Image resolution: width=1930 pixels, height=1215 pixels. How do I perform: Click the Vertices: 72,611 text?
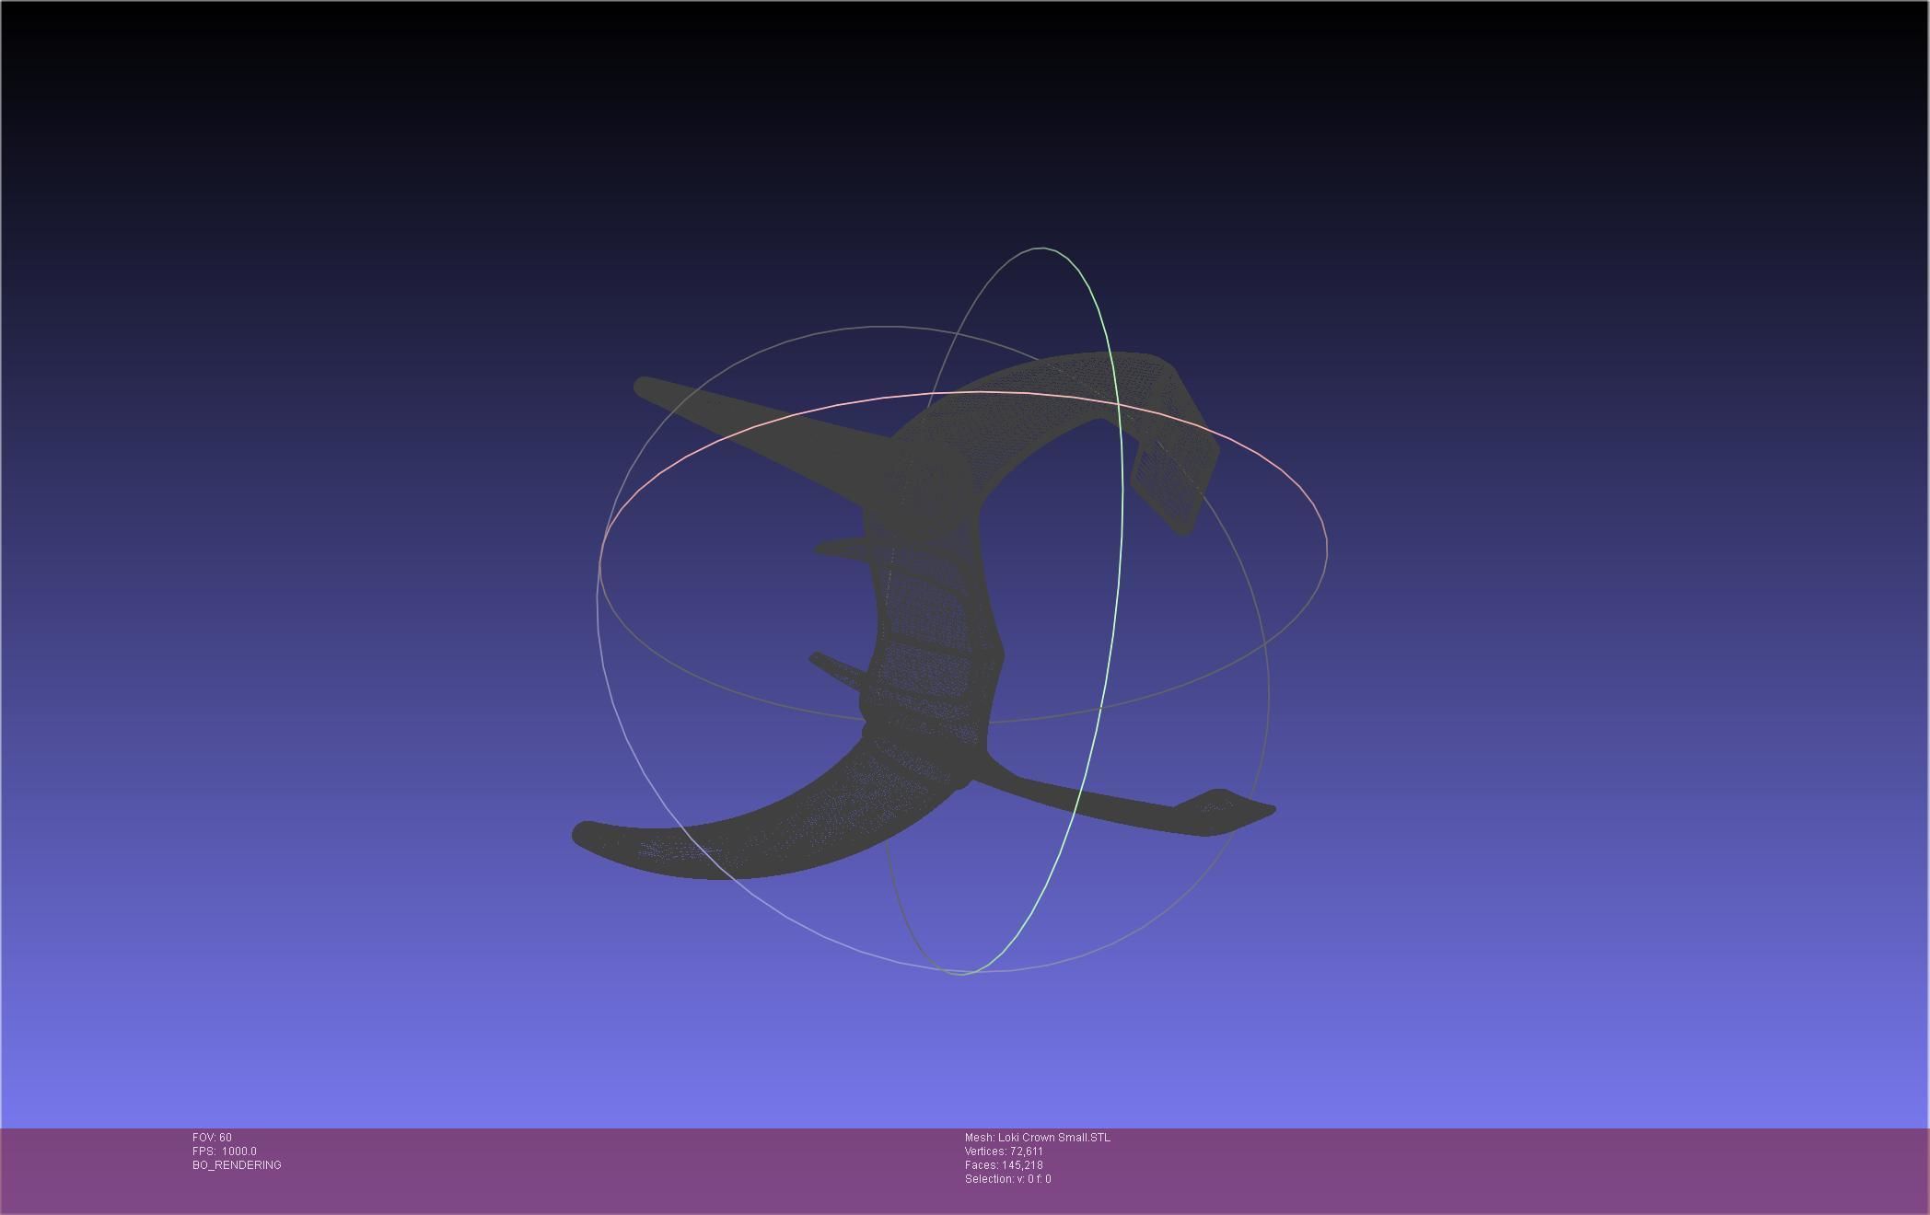(x=1004, y=1151)
